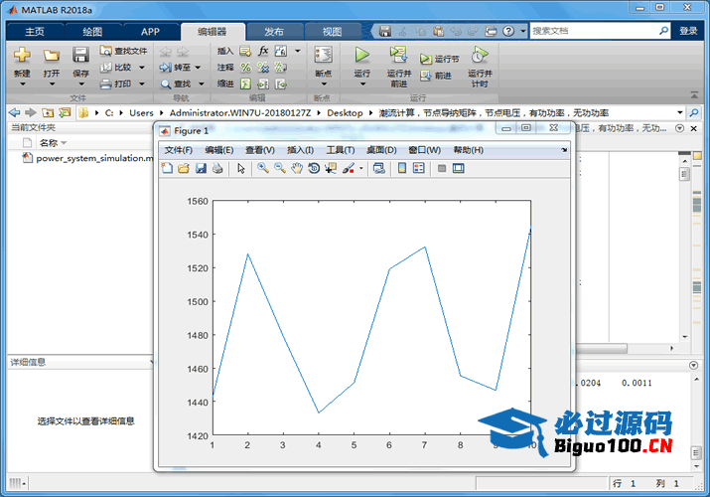Click into the 搜索文档 search documentation field
This screenshot has width=710, height=497.
[x=595, y=31]
